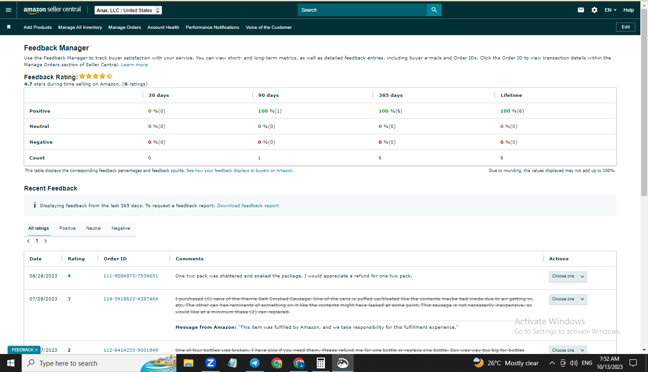Open the Windows notification center

point(633,363)
